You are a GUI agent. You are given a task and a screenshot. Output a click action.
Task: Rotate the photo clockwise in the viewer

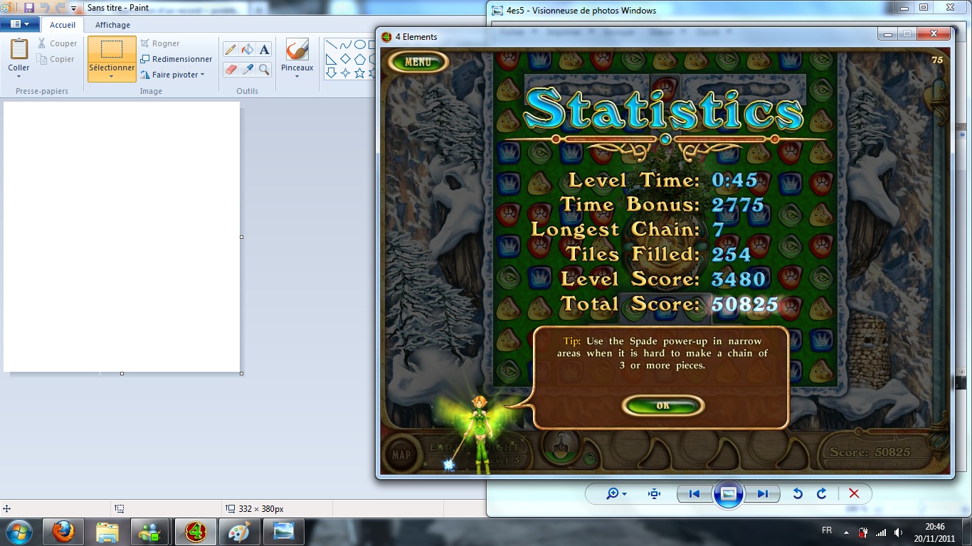(821, 493)
